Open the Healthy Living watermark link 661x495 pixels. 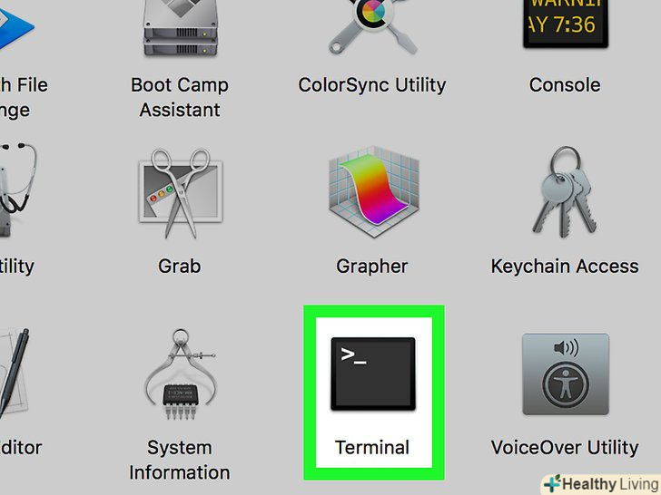click(601, 484)
